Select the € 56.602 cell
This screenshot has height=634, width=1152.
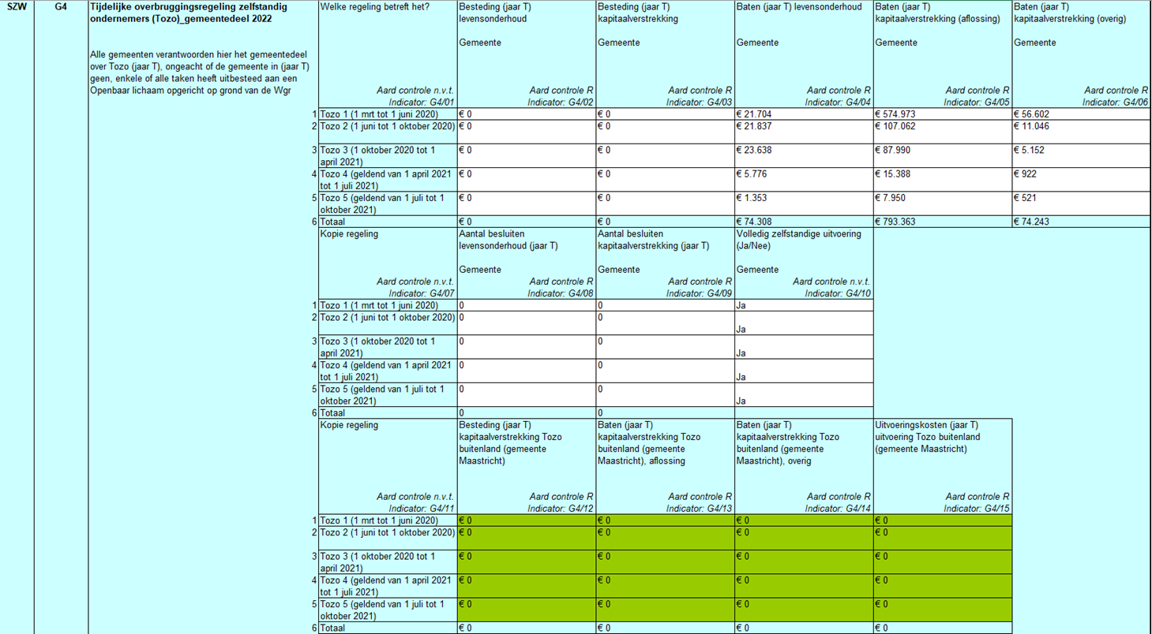click(1082, 114)
